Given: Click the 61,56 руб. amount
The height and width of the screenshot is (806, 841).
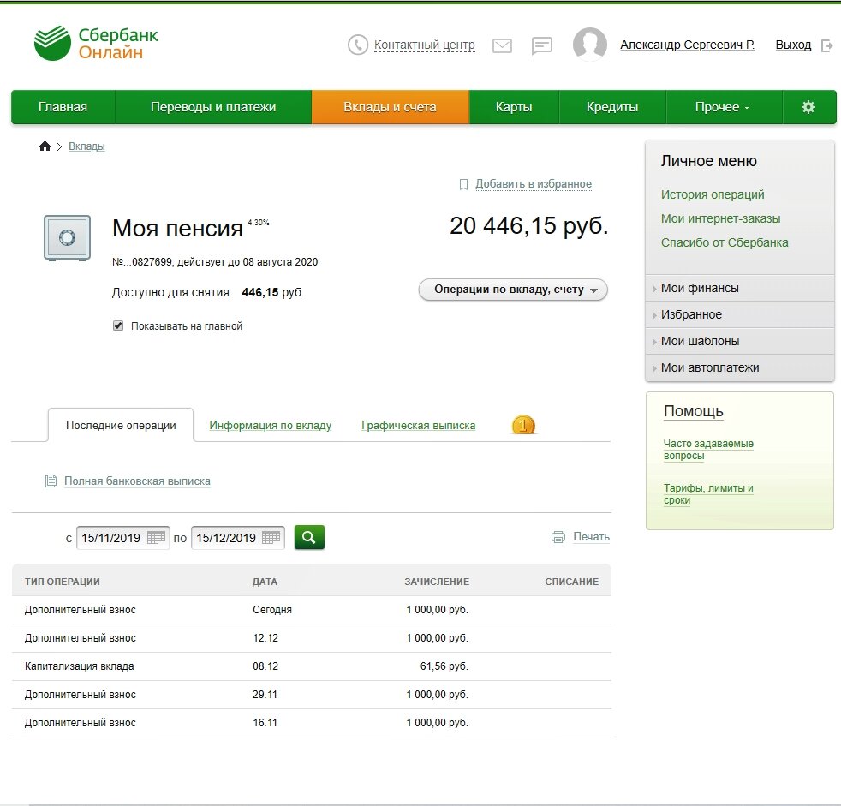Looking at the screenshot, I should 444,666.
